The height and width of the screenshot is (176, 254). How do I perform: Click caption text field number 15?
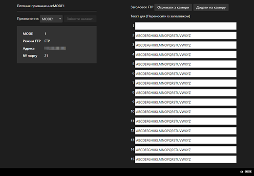click(186, 159)
